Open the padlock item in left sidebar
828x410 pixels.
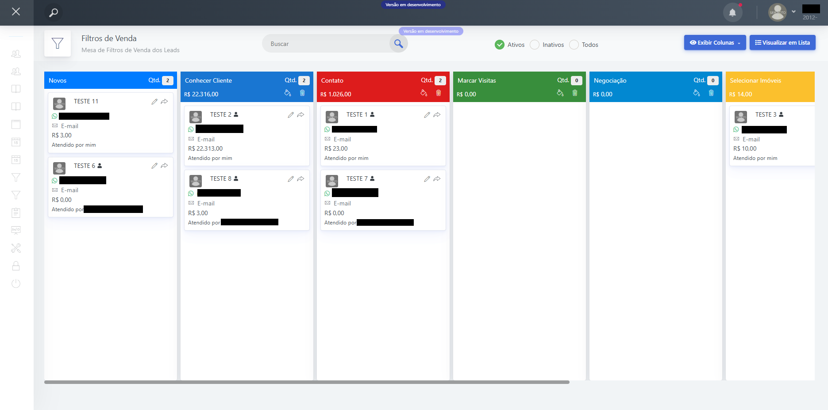coord(16,266)
